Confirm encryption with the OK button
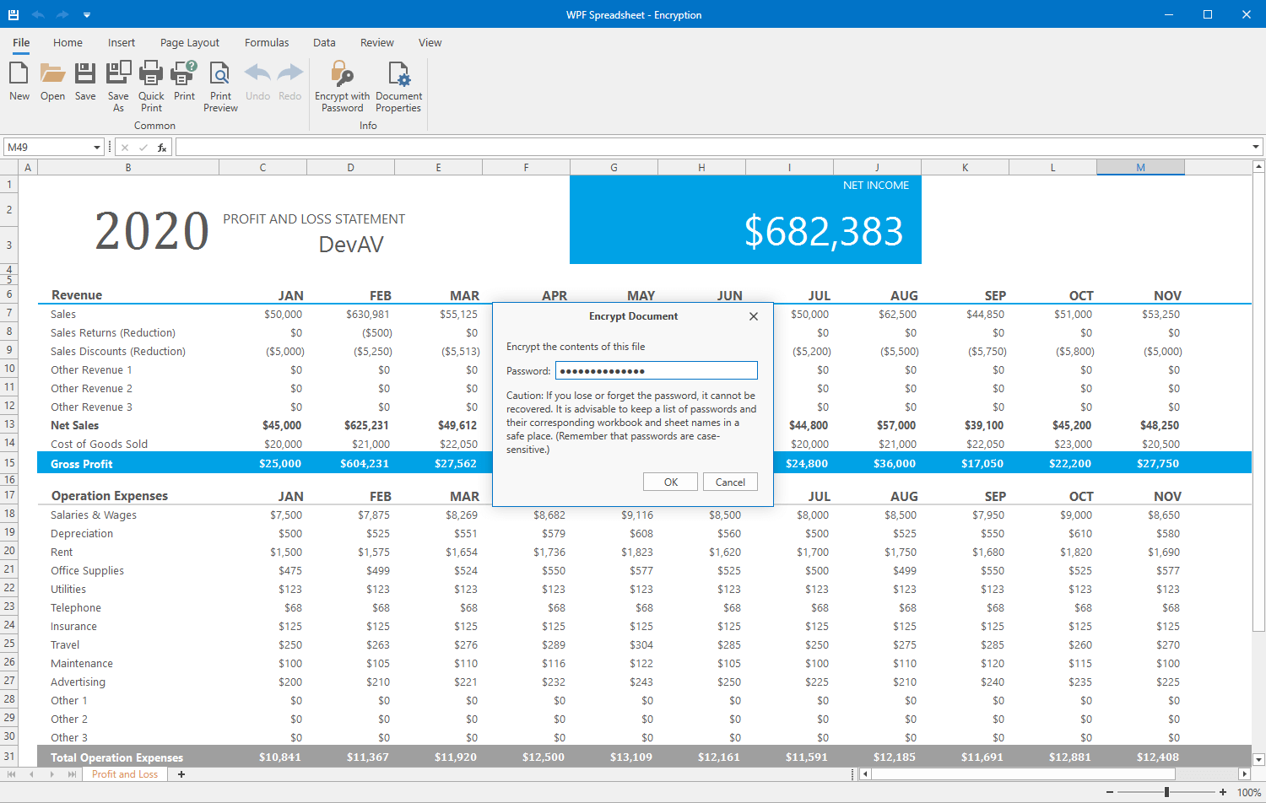This screenshot has height=803, width=1266. 670,482
